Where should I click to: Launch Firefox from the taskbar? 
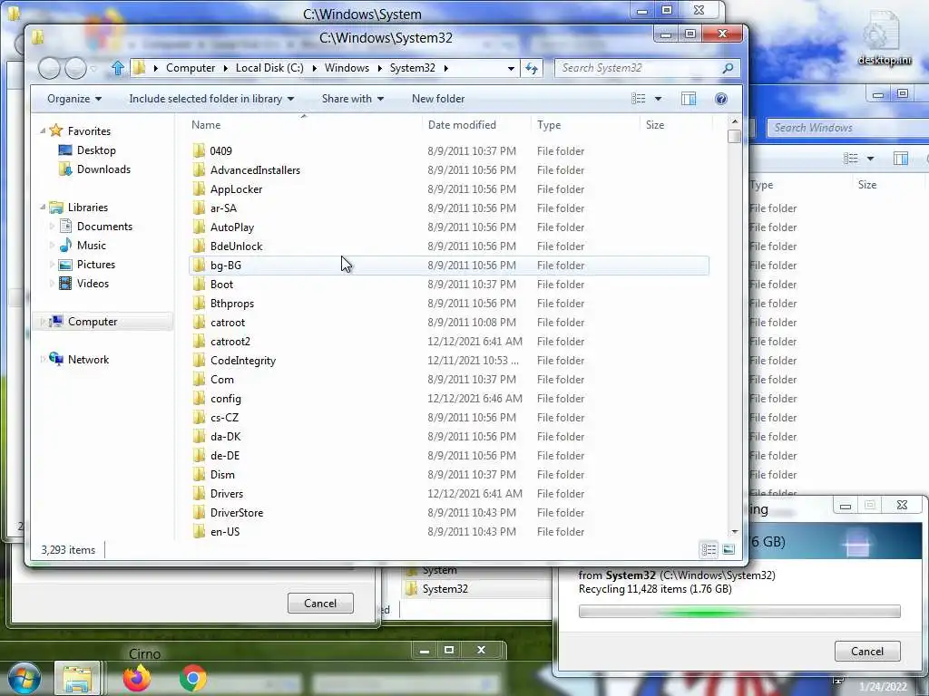137,678
